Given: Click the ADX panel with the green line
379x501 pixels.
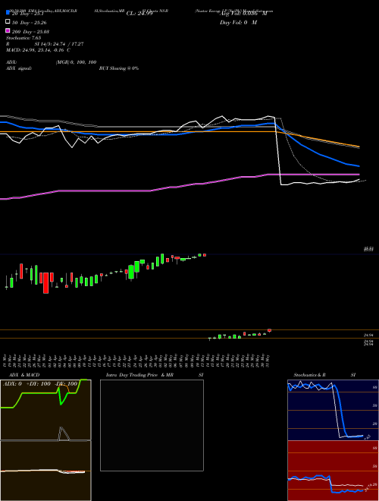Looking at the screenshot, I should point(45,410).
